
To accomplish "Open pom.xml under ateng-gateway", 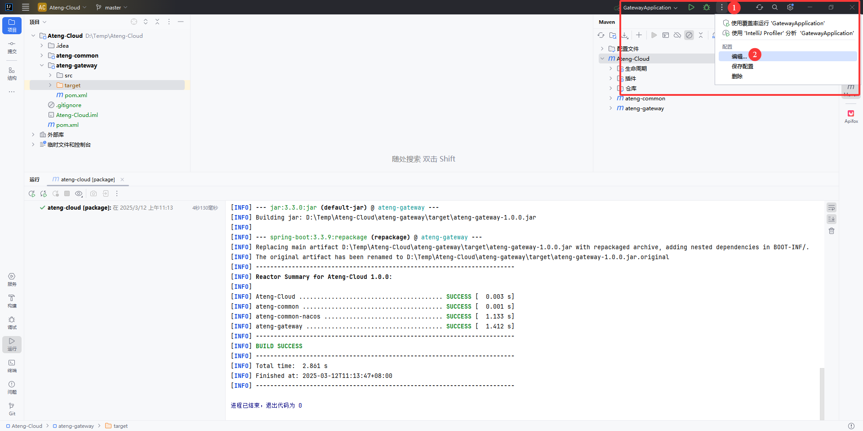I will click(x=76, y=95).
